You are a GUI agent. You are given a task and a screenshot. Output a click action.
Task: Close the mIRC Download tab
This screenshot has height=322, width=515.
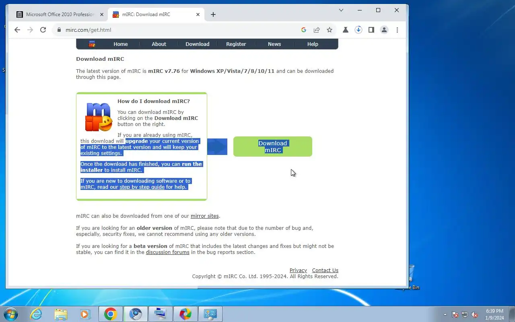tap(198, 14)
